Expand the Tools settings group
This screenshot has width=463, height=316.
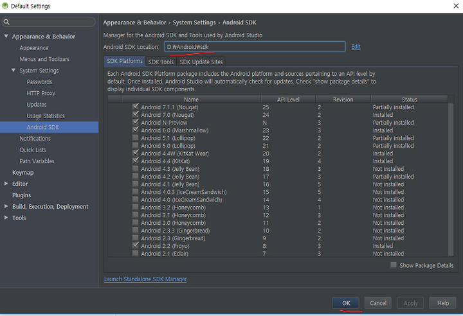point(6,218)
